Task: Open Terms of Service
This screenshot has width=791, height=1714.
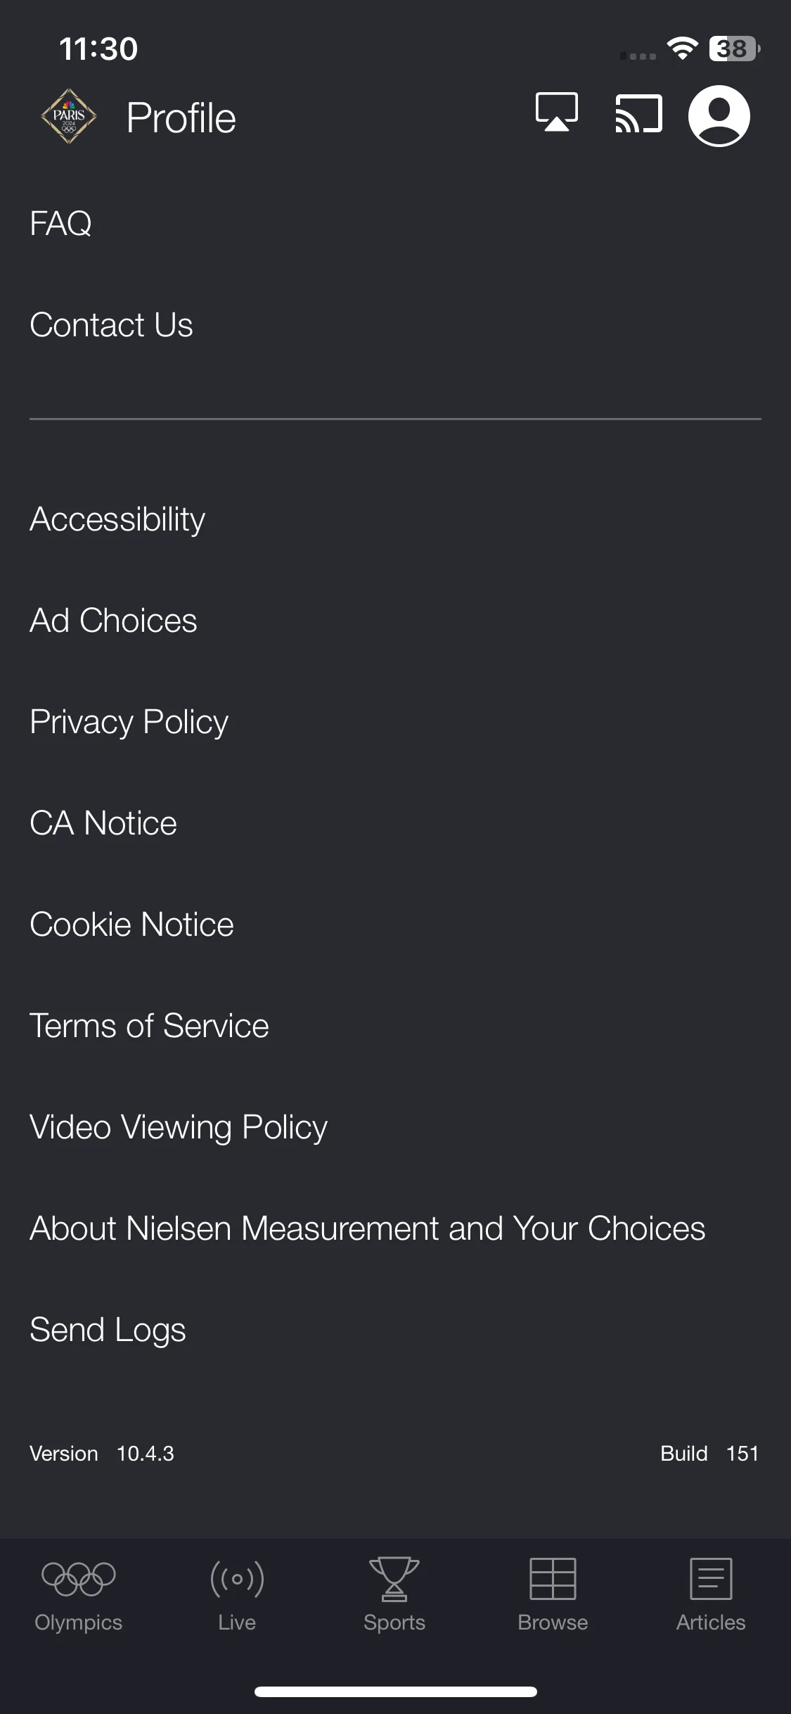Action: [149, 1026]
